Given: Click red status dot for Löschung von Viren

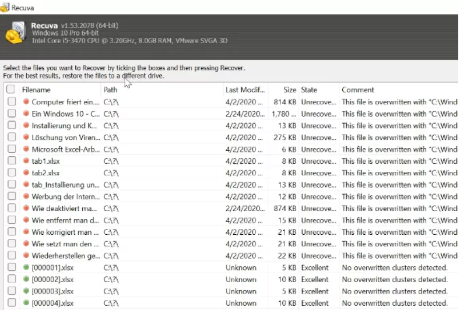Looking at the screenshot, I should coord(26,137).
